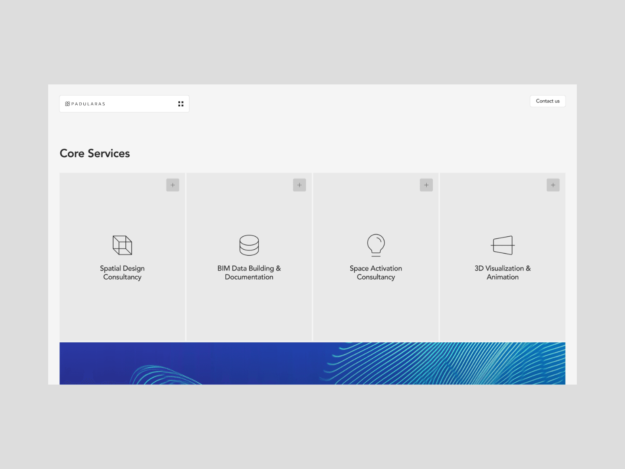Image resolution: width=625 pixels, height=469 pixels.
Task: Click the blue wave banner image
Action: (312, 363)
